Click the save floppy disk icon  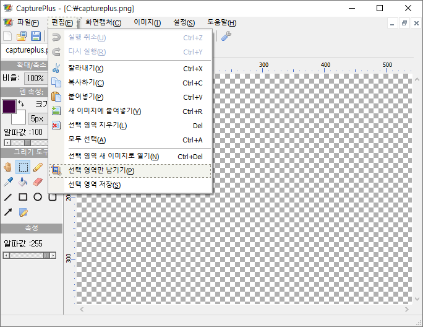point(36,37)
